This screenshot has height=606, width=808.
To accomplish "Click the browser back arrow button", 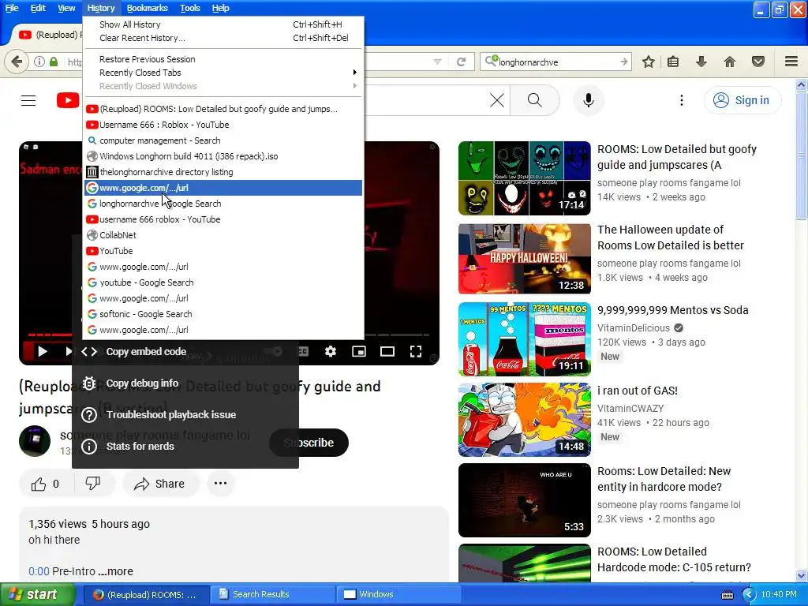I will pyautogui.click(x=17, y=62).
